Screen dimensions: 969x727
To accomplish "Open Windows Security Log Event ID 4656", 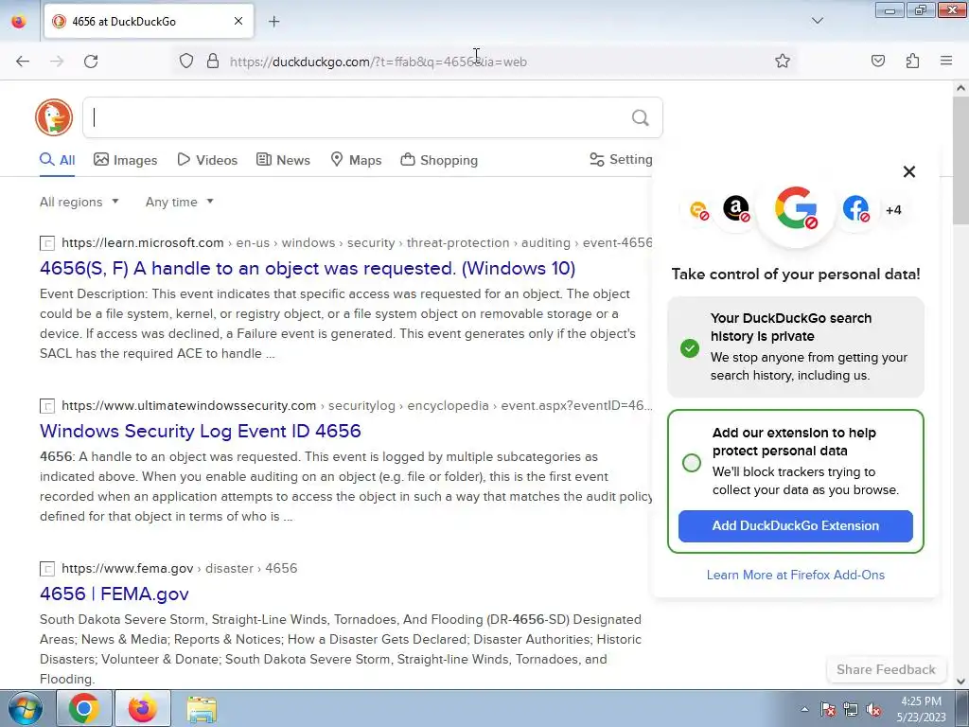I will [201, 431].
